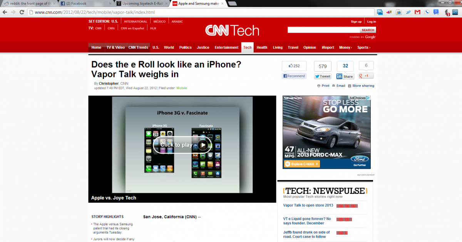This screenshot has height=242, width=462.
Task: Open a new tab with the new-tab button
Action: tap(233, 3)
